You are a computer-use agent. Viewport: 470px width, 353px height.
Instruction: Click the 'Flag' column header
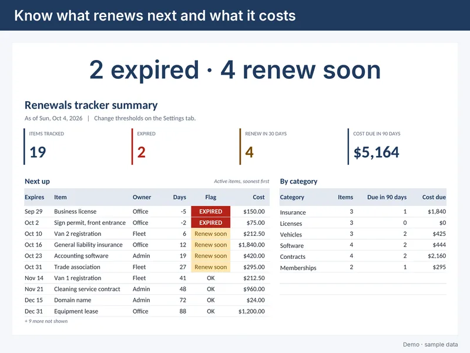pyautogui.click(x=211, y=197)
